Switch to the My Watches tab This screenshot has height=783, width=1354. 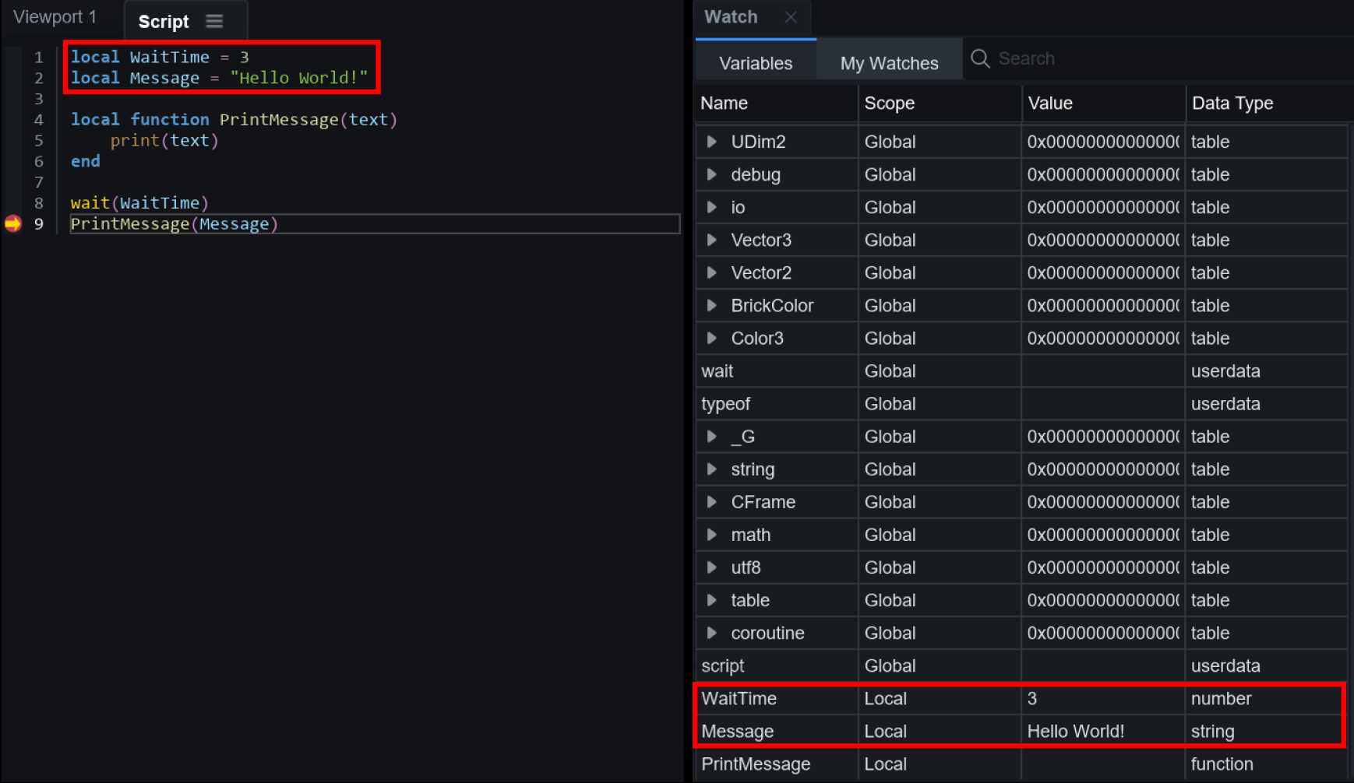(x=889, y=63)
